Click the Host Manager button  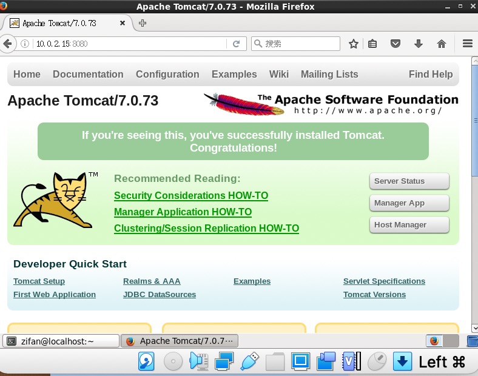pos(409,225)
